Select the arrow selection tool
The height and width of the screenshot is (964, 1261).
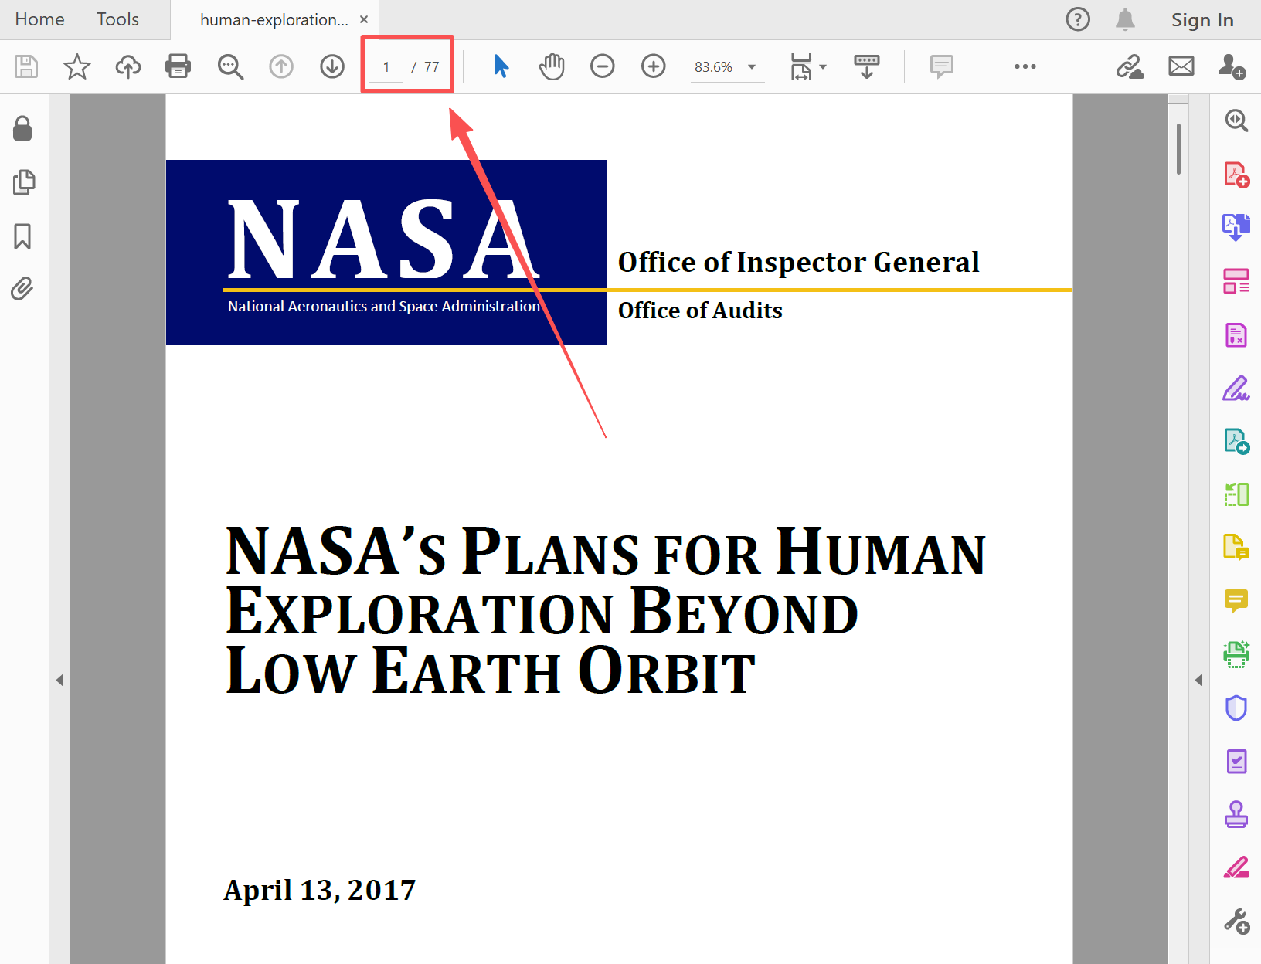501,66
